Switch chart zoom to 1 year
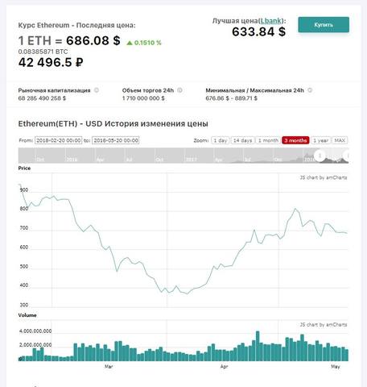 pyautogui.click(x=320, y=140)
